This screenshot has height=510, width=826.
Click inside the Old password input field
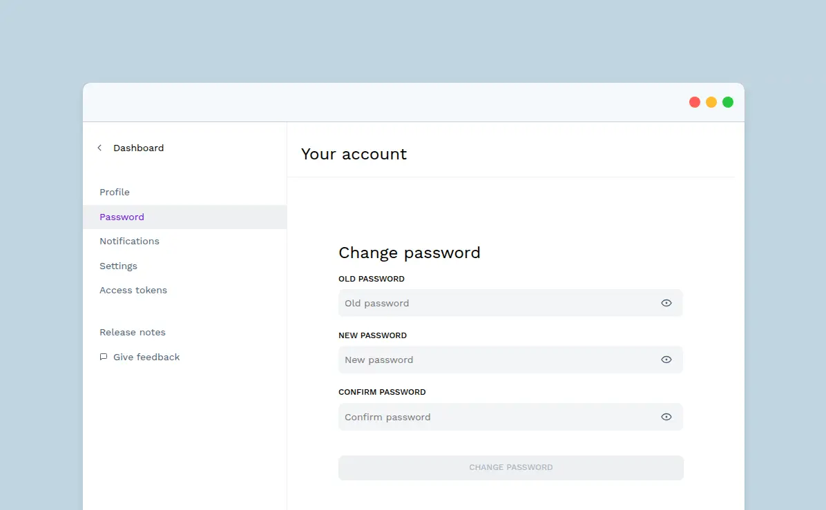[x=483, y=302]
